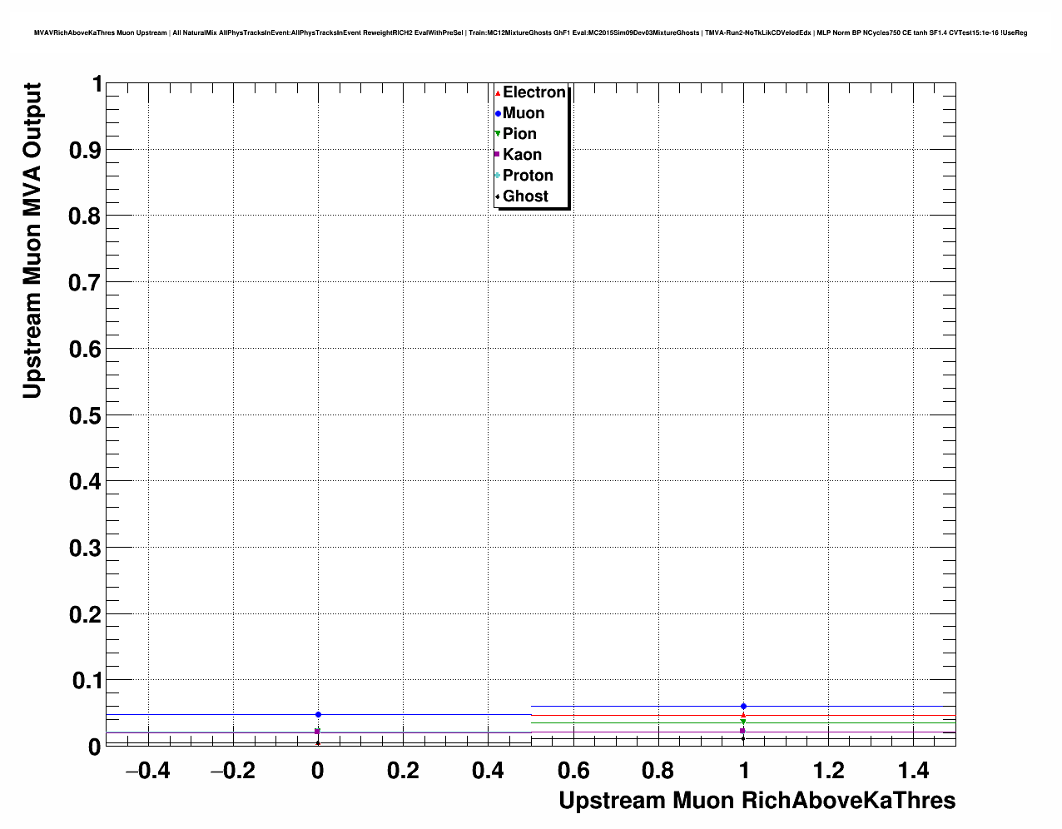The image size is (1062, 829).
Task: Click the Proton text label in legend
Action: [x=528, y=176]
